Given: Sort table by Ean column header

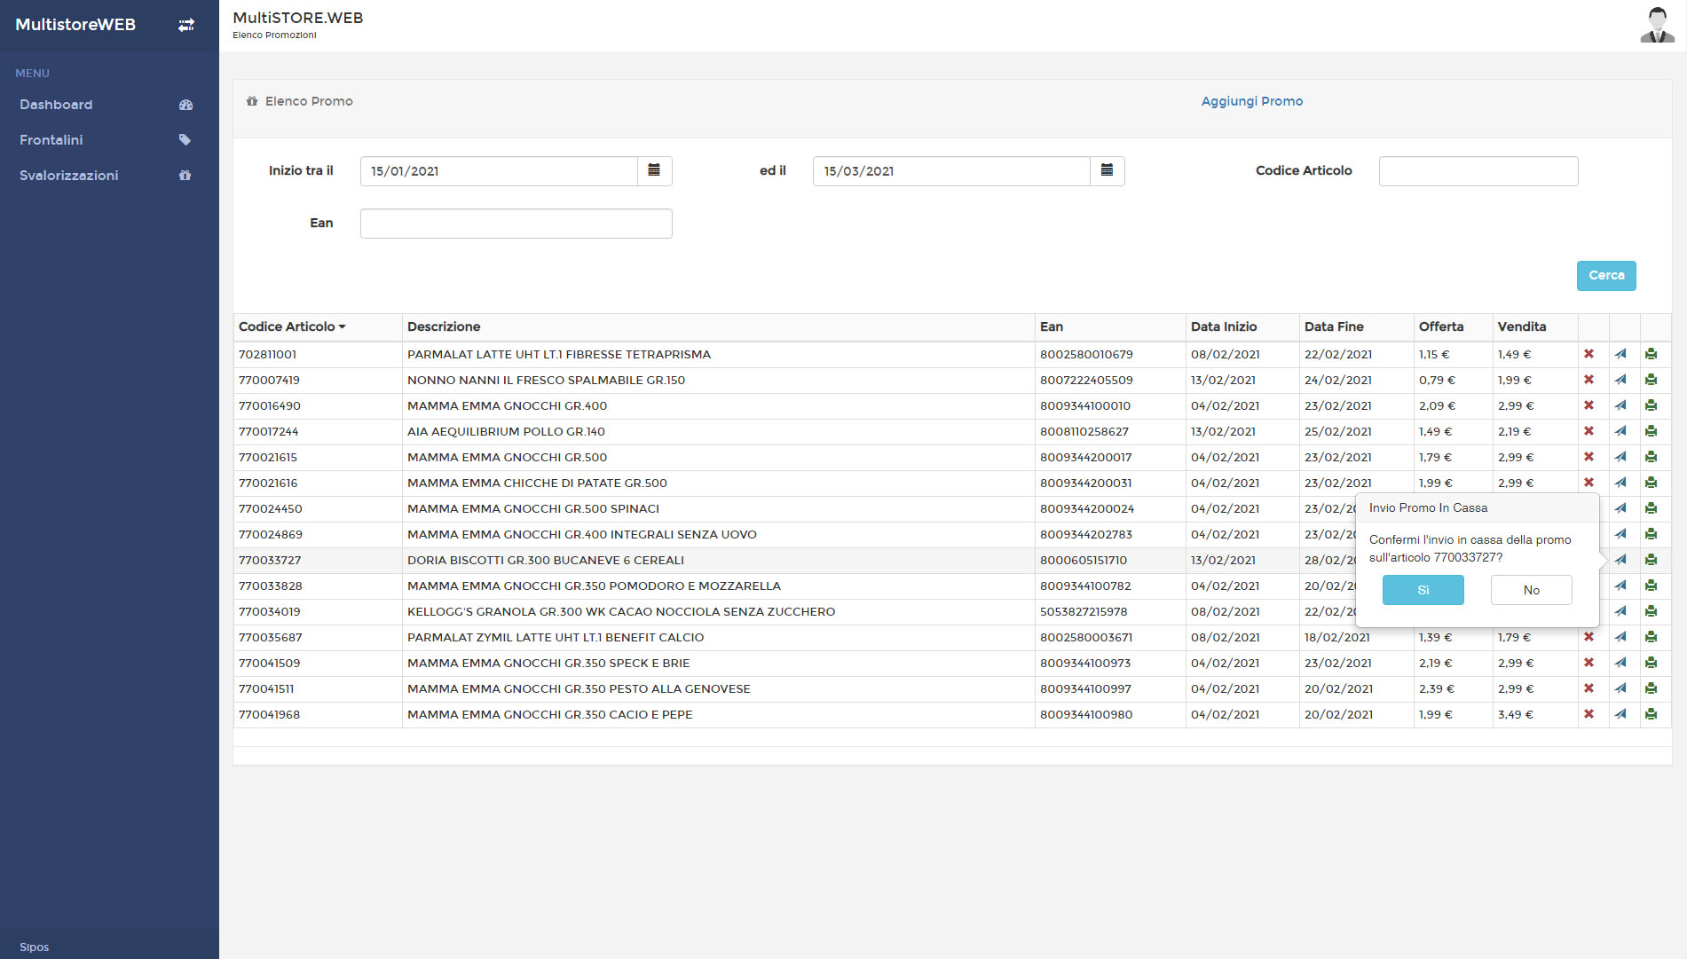Looking at the screenshot, I should (1051, 326).
